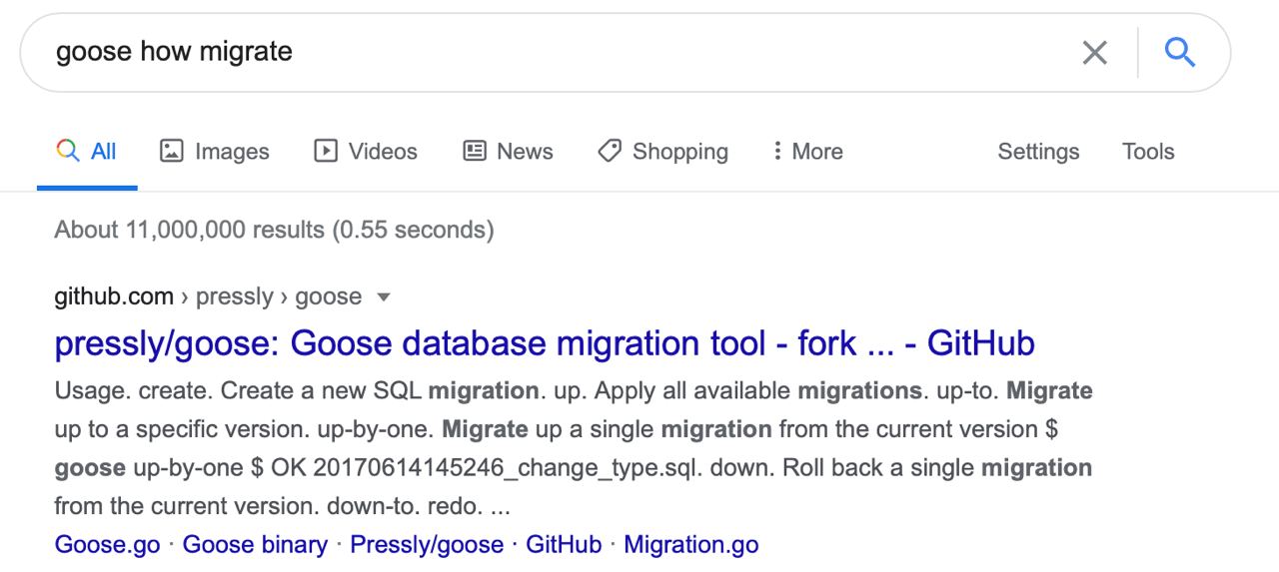Switch to the News results tab

525,152
